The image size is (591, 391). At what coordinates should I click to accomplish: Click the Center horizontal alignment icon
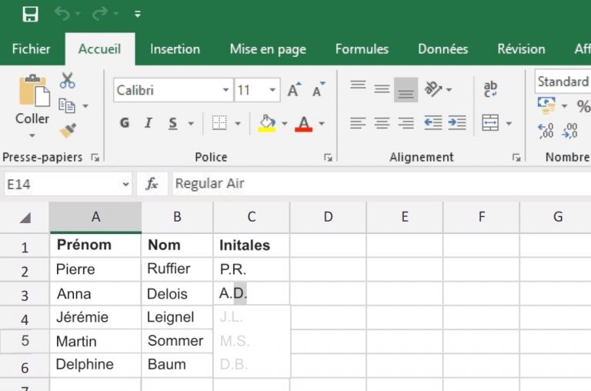pyautogui.click(x=382, y=123)
